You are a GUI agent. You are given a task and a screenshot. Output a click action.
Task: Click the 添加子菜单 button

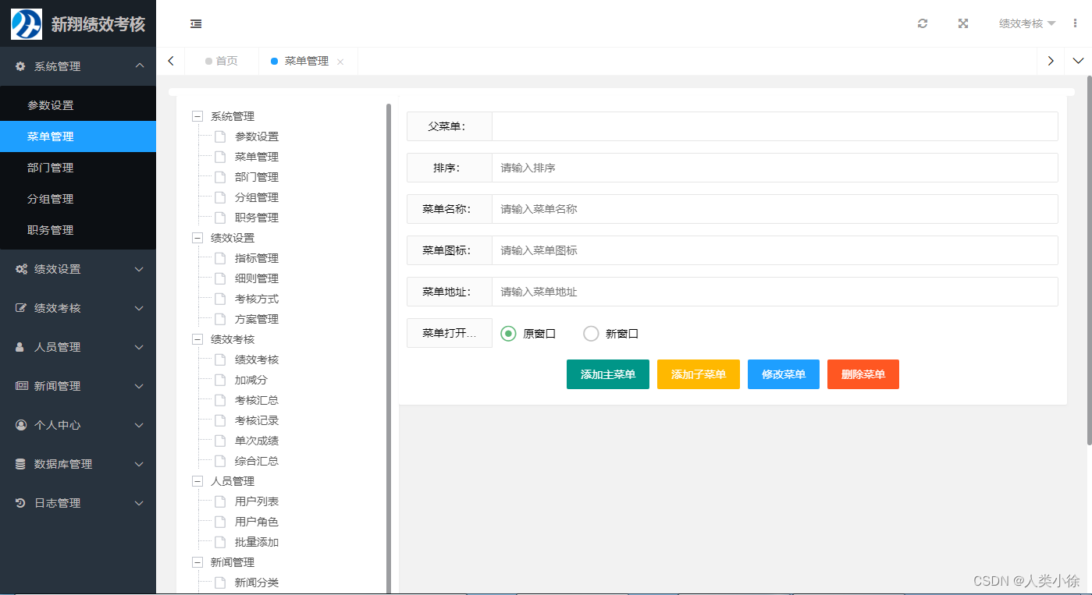coord(699,374)
